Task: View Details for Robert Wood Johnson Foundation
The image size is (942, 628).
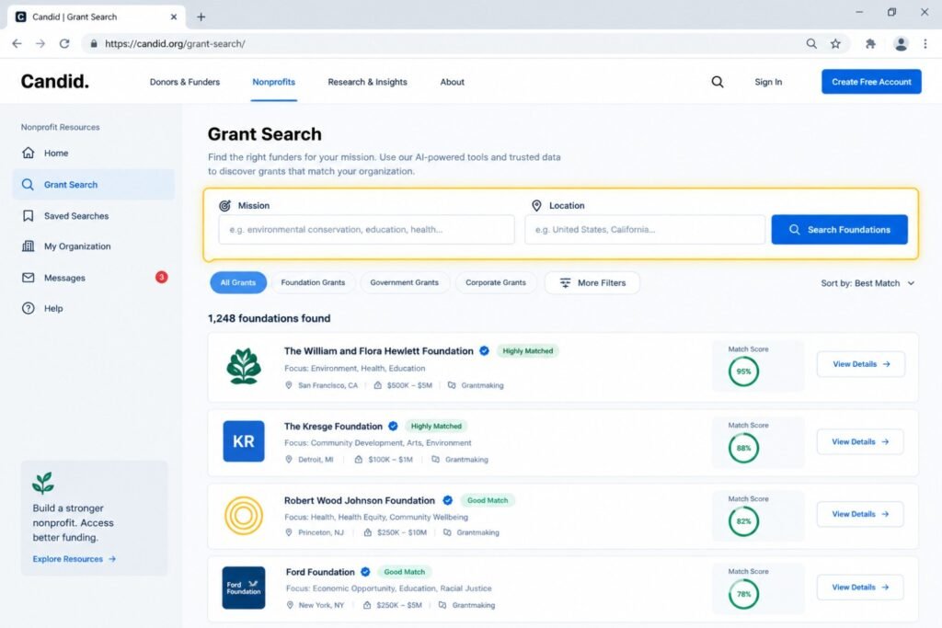Action: click(860, 514)
